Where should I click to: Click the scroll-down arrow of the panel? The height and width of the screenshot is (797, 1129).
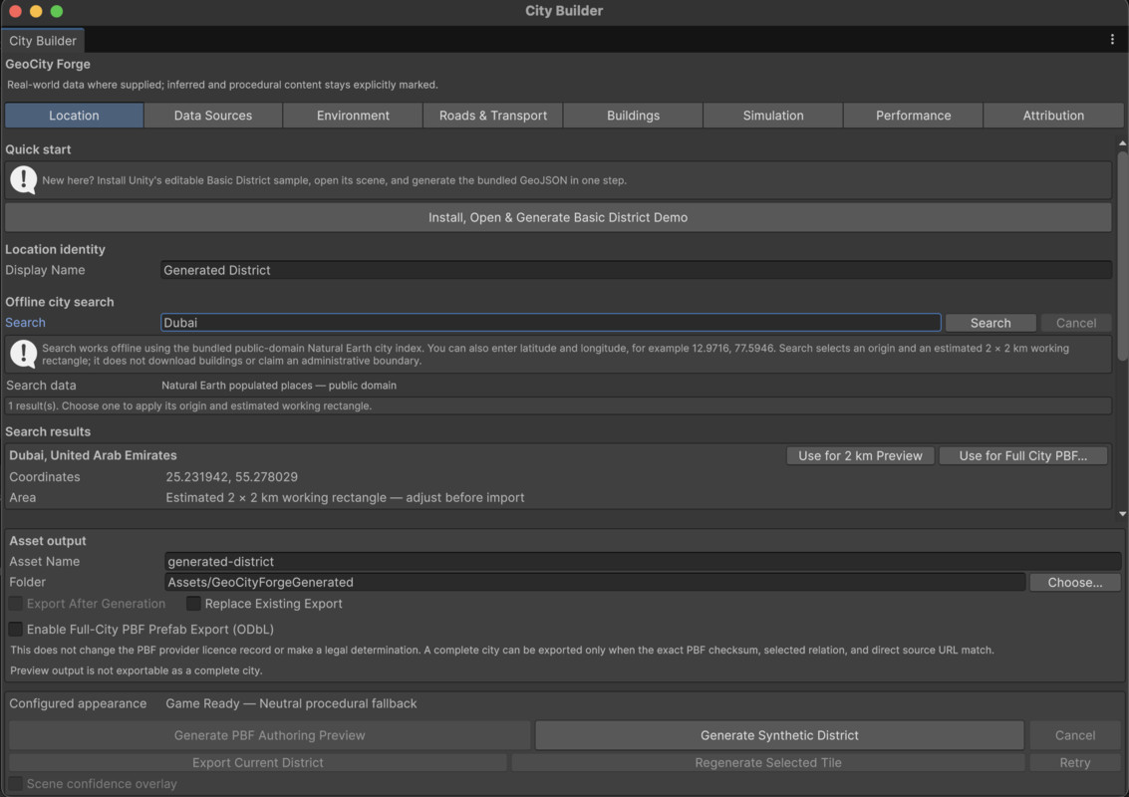pos(1122,514)
